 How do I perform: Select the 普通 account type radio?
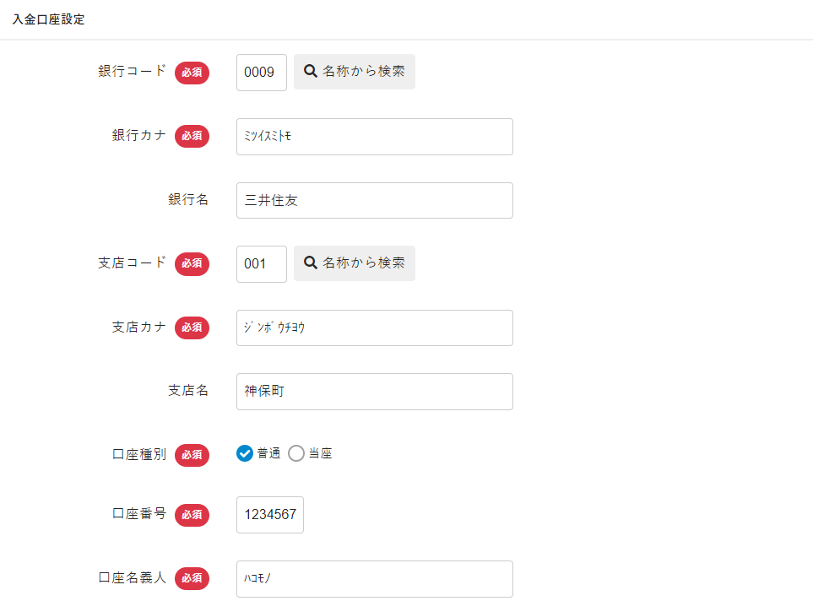coord(245,454)
